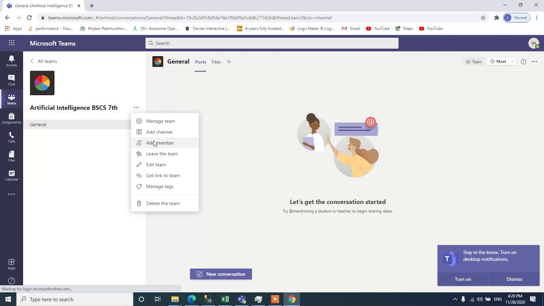Open the Maps bookmark

pyautogui.click(x=404, y=28)
